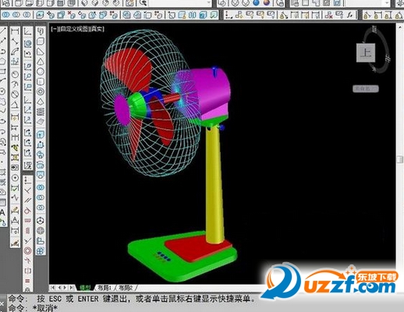This screenshot has width=404, height=312.
Task: Click the first-tab navigation arrow
Action: tap(53, 288)
